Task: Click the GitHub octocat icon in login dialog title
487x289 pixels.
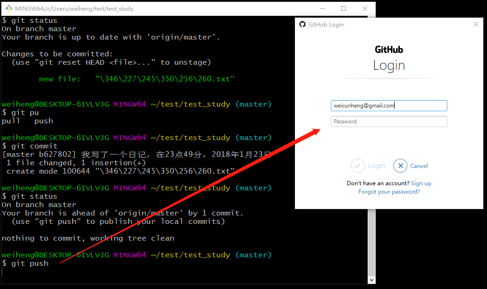Action: [302, 24]
